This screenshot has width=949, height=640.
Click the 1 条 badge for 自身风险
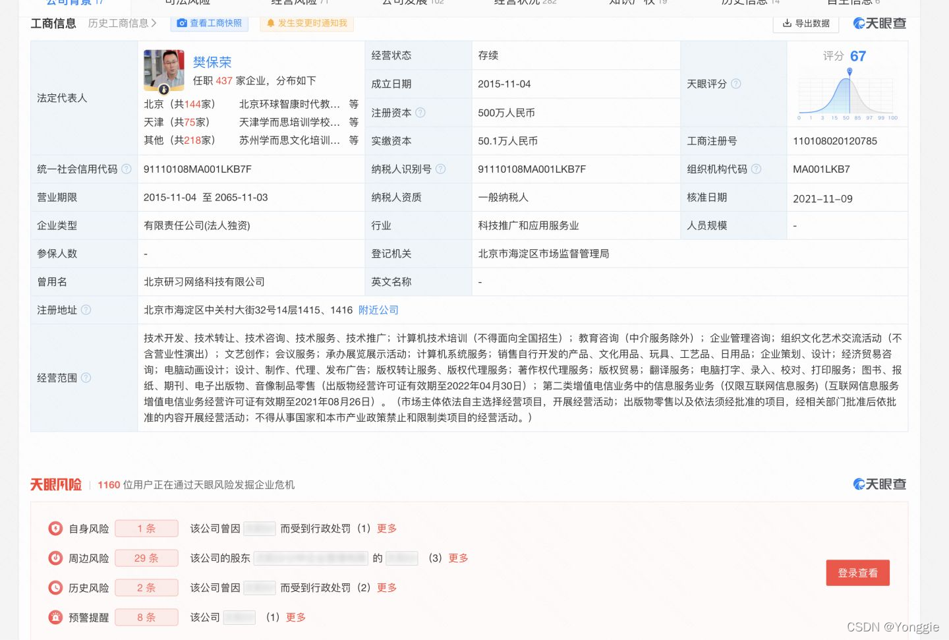(x=146, y=529)
